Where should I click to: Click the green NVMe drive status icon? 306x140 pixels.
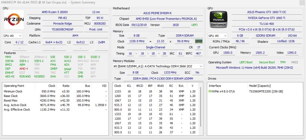[210, 91]
